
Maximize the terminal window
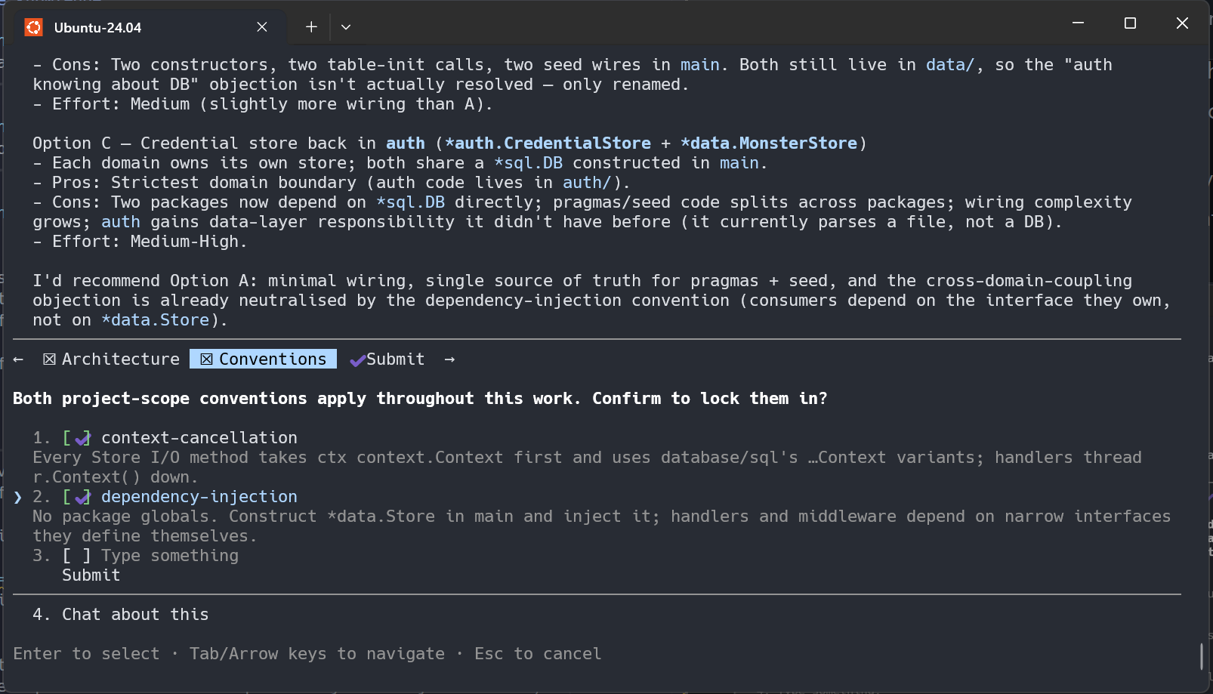point(1130,23)
